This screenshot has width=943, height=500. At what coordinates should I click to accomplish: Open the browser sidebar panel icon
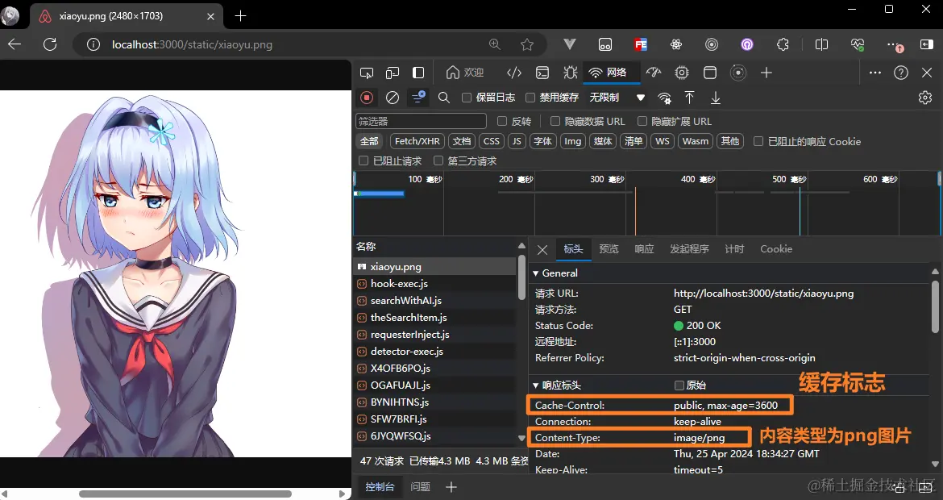[926, 44]
